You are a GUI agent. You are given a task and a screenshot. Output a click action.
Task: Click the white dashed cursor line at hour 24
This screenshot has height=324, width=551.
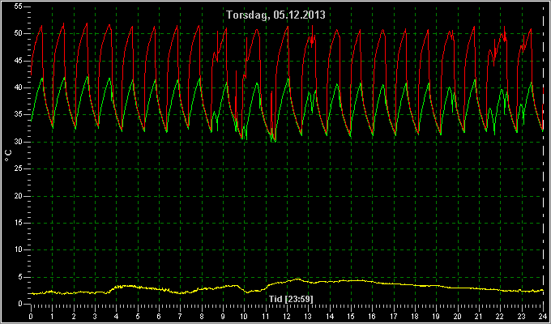543,158
